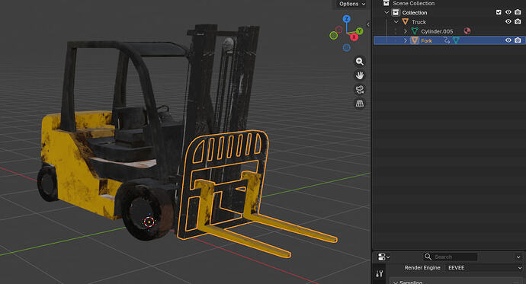The width and height of the screenshot is (526, 284).
Task: Select the Collection item in outliner
Action: click(x=415, y=13)
